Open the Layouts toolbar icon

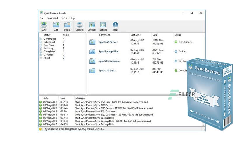click(x=92, y=26)
